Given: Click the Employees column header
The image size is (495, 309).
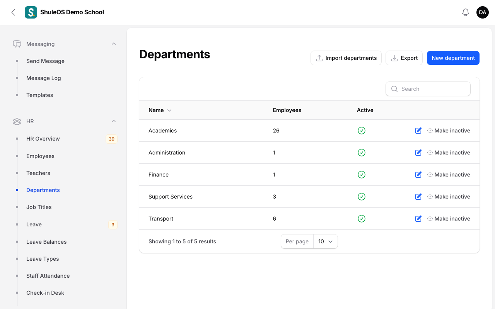Looking at the screenshot, I should [x=287, y=110].
